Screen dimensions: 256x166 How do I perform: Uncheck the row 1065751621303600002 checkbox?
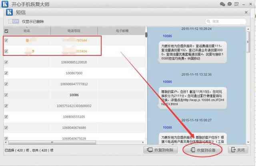coord(6,106)
